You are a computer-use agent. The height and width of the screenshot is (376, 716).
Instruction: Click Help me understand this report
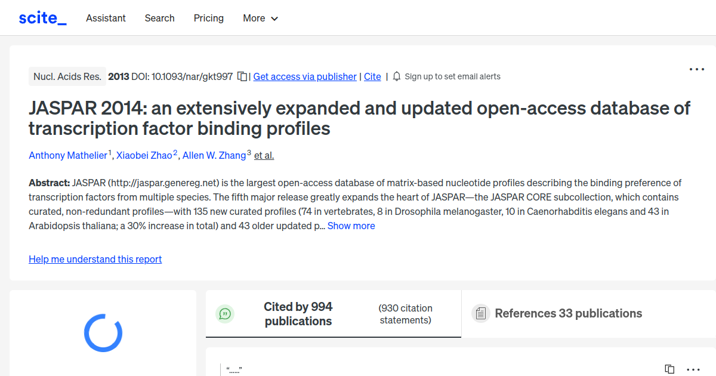[95, 259]
